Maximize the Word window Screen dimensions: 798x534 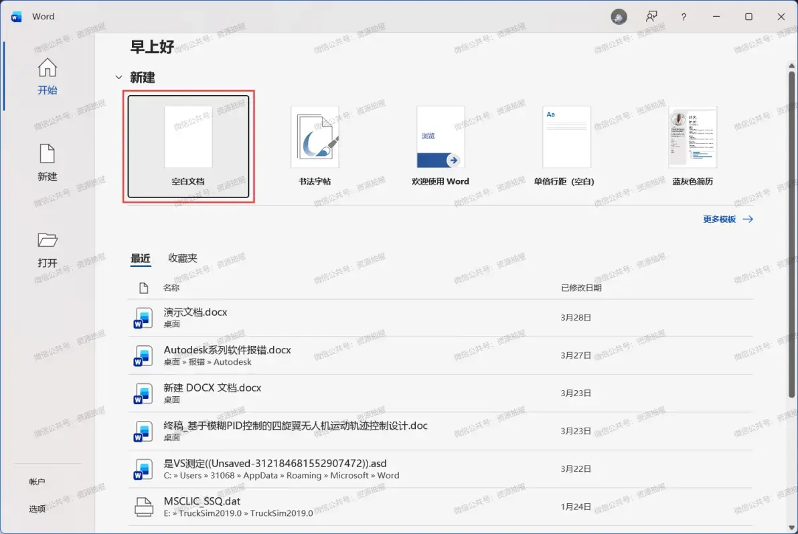(748, 17)
